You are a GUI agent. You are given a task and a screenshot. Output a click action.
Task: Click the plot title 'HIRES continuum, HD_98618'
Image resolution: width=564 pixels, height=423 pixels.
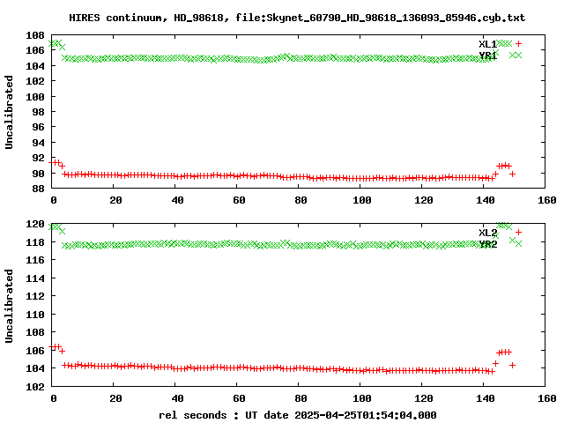point(146,18)
